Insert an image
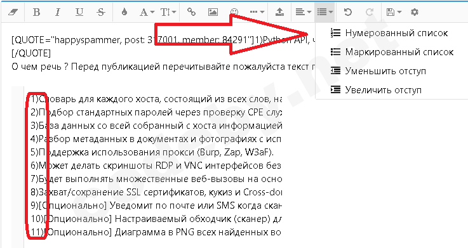Screen dimensions: 468x248 tap(213, 12)
